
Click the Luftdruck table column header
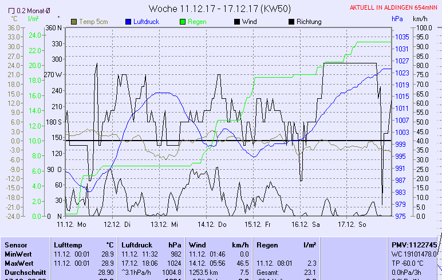pyautogui.click(x=137, y=245)
